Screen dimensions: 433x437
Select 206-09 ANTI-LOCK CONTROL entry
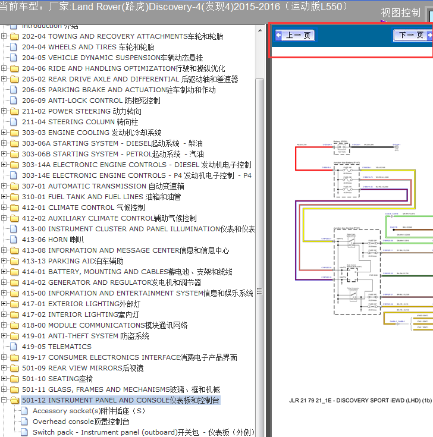click(x=91, y=100)
